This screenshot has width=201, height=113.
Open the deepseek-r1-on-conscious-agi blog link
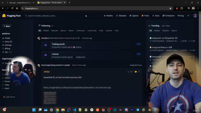click(x=77, y=87)
